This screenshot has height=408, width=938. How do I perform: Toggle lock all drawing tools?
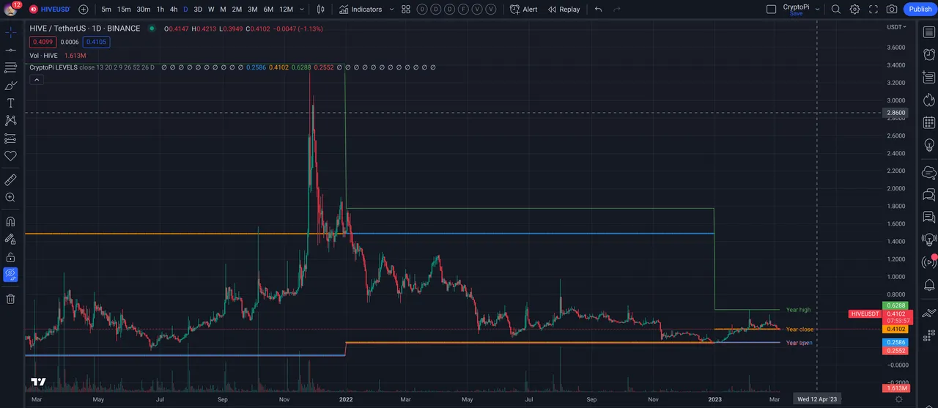[x=10, y=257]
